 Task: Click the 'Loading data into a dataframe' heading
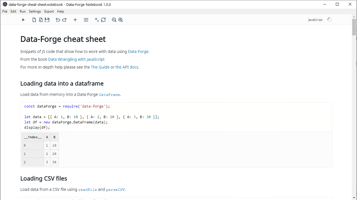tap(62, 84)
